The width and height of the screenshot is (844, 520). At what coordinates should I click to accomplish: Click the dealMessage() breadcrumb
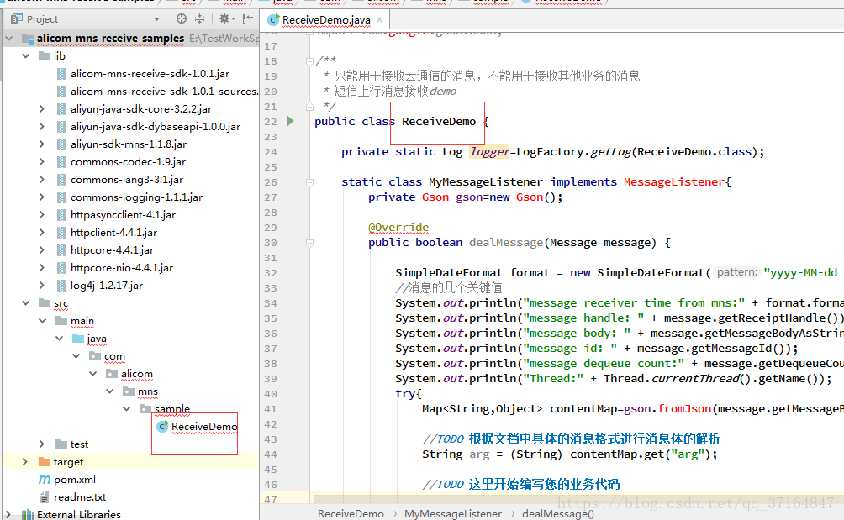click(x=558, y=513)
